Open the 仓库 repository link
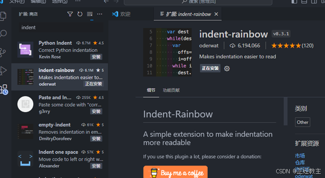The width and height of the screenshot is (325, 178). click(x=300, y=163)
